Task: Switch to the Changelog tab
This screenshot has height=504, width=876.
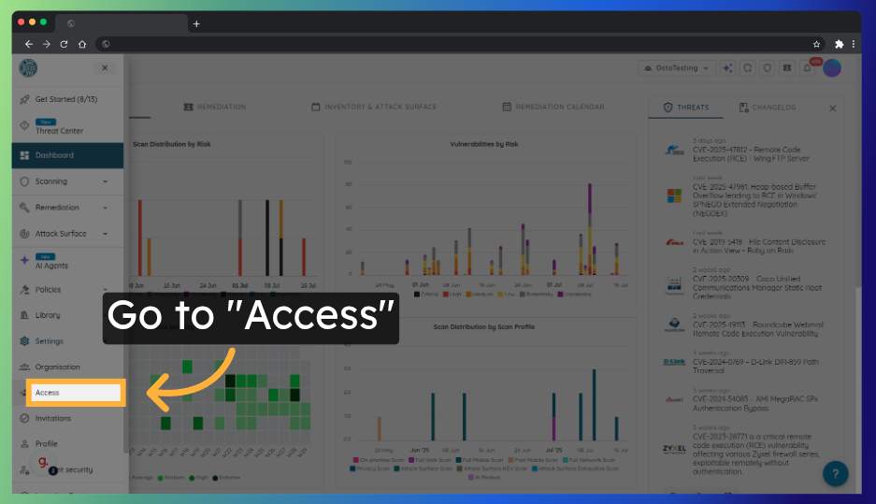Action: [x=768, y=108]
